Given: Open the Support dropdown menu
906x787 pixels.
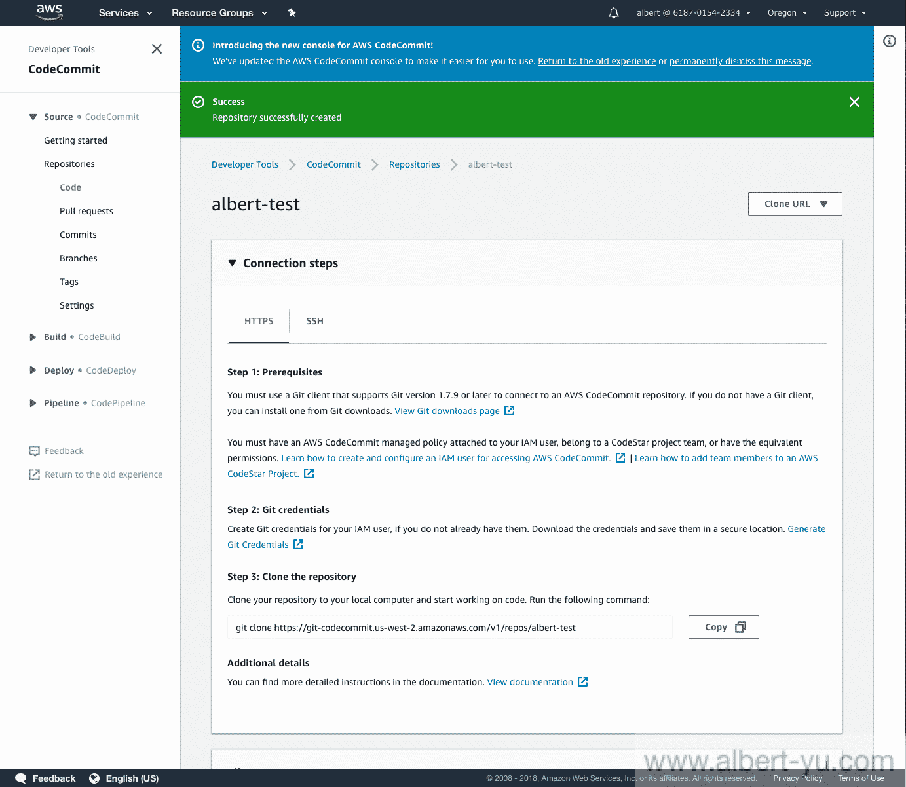Looking at the screenshot, I should pyautogui.click(x=845, y=12).
